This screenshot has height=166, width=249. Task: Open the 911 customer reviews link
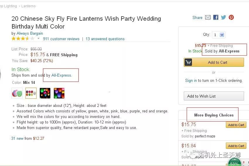pyautogui.click(x=61, y=39)
